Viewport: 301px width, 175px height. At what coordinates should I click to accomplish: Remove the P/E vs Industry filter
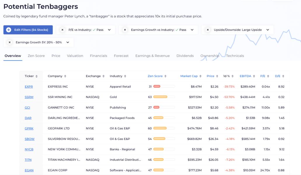point(62,30)
